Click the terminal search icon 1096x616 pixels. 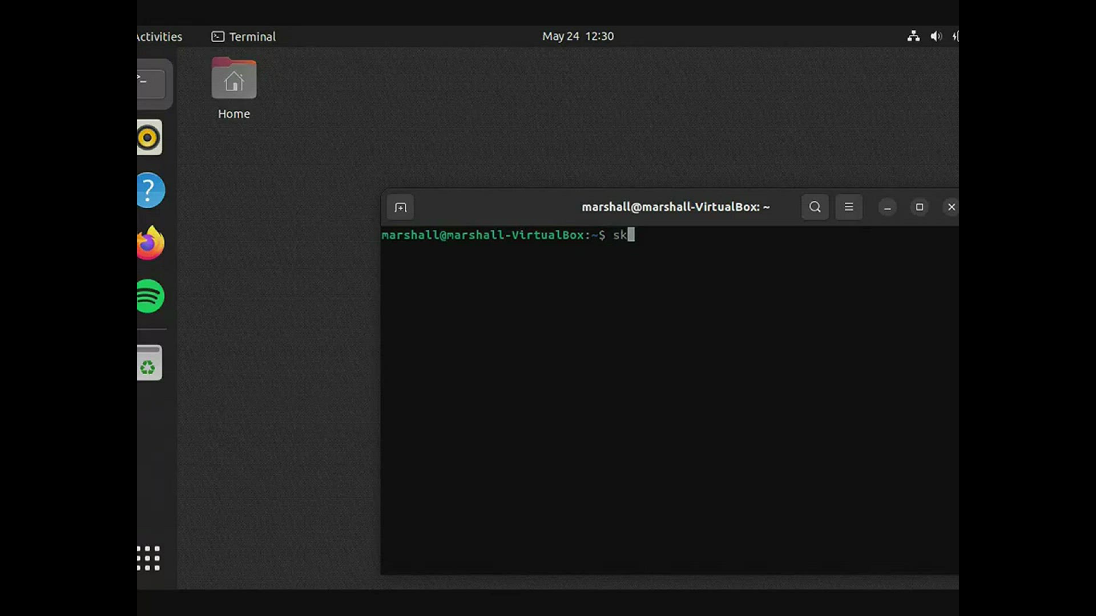click(815, 207)
